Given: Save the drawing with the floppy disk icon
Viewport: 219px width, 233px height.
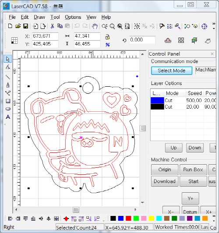Looking at the screenshot, I should pos(25,26).
